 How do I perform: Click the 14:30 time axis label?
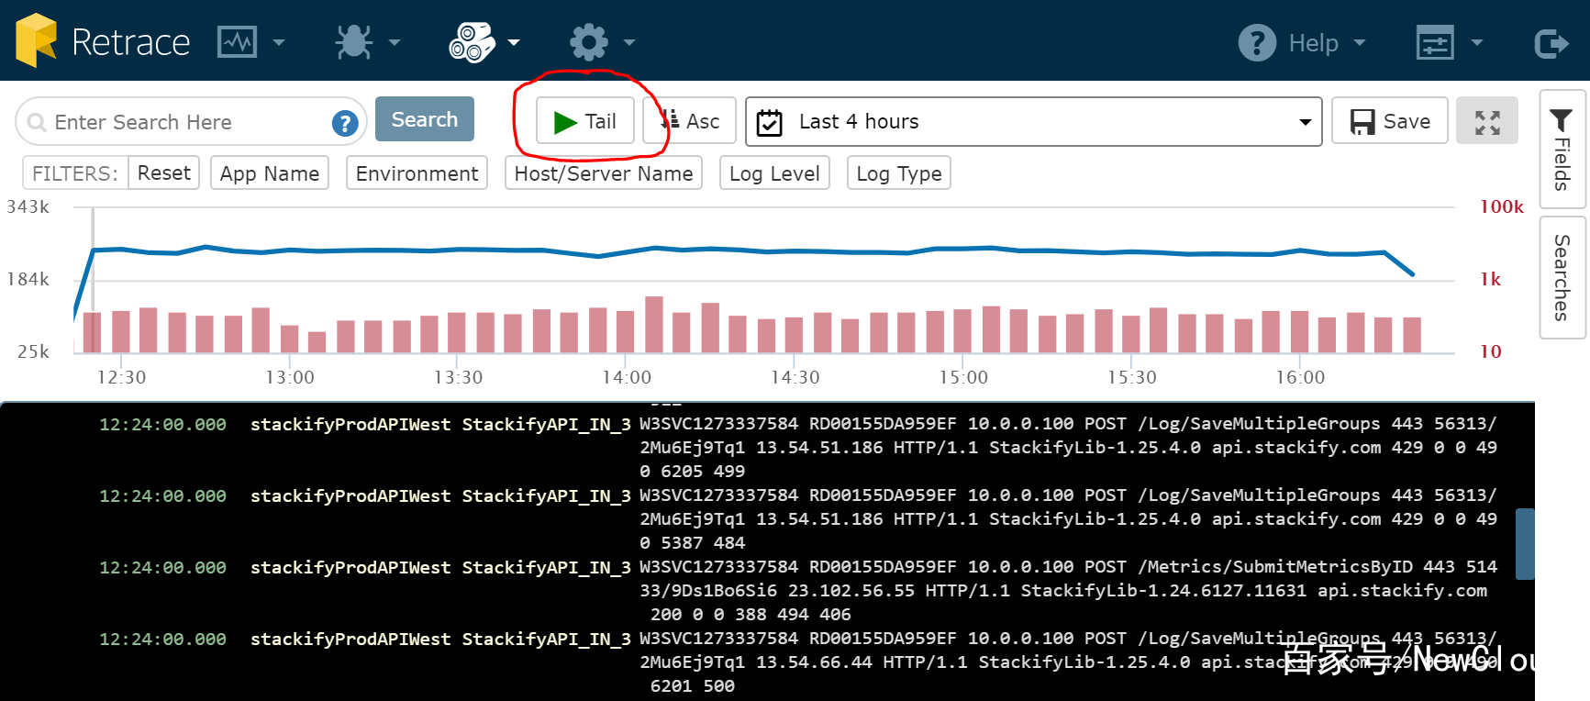(795, 377)
